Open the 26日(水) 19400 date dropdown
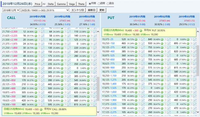The image size is (200, 117). pos(45,10)
